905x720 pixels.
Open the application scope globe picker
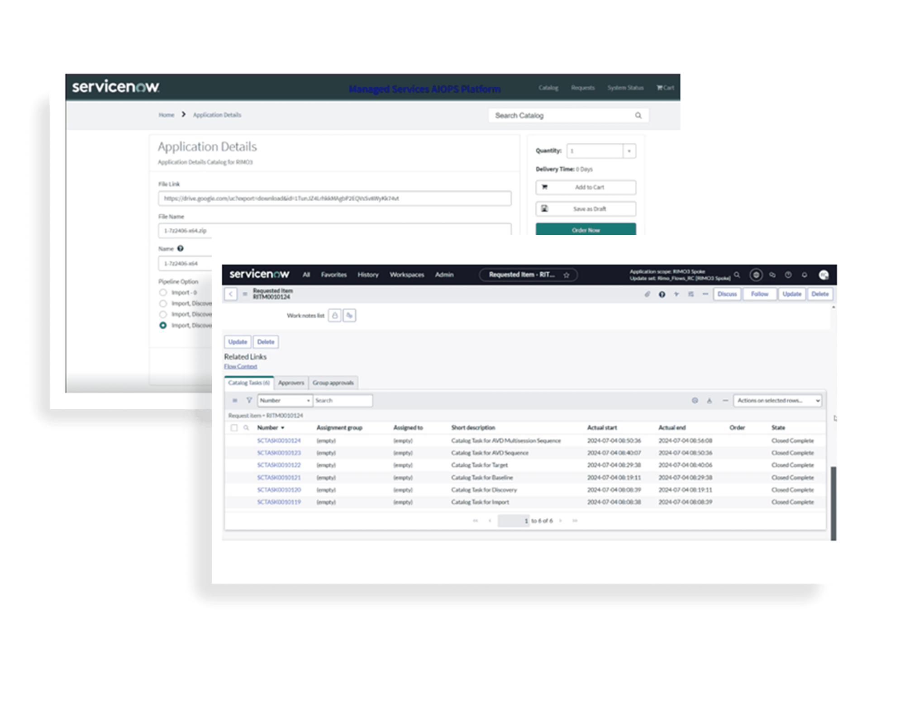click(x=756, y=275)
